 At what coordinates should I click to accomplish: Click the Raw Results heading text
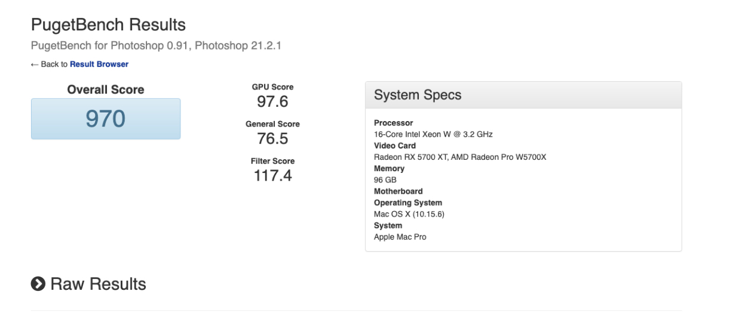pos(99,284)
